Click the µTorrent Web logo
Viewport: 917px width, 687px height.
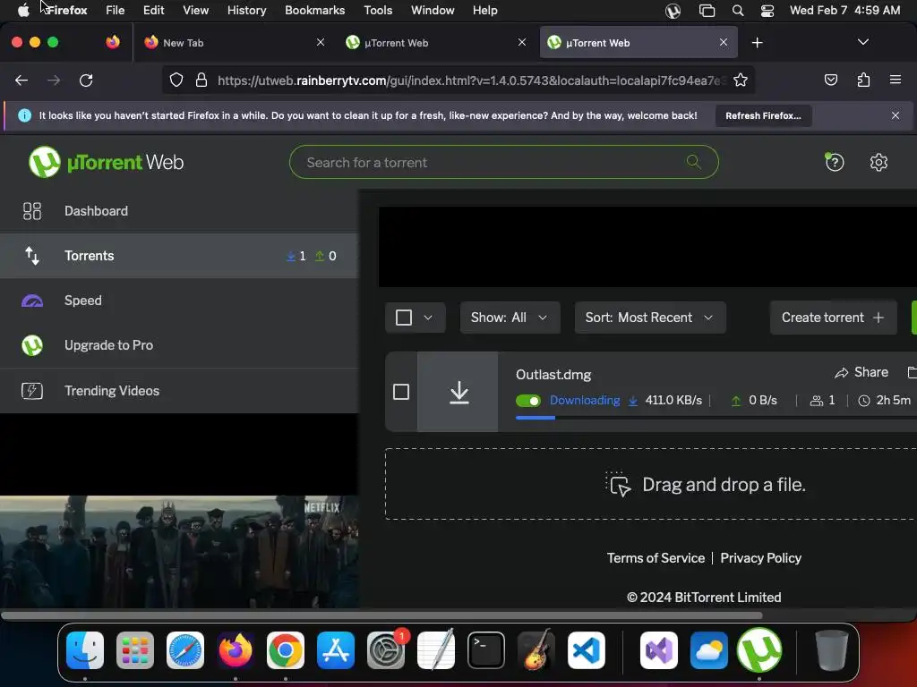(106, 162)
